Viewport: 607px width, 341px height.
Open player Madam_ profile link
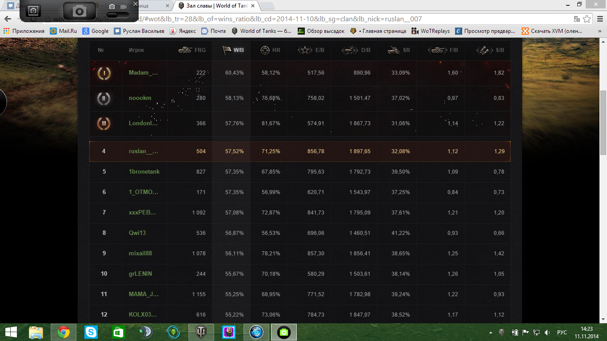[x=143, y=73]
